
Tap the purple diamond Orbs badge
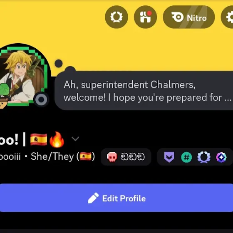[x=221, y=157]
